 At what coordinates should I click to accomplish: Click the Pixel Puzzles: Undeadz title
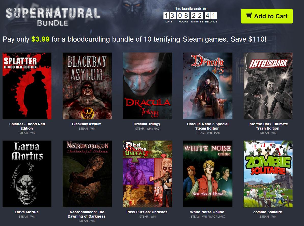[147, 212]
